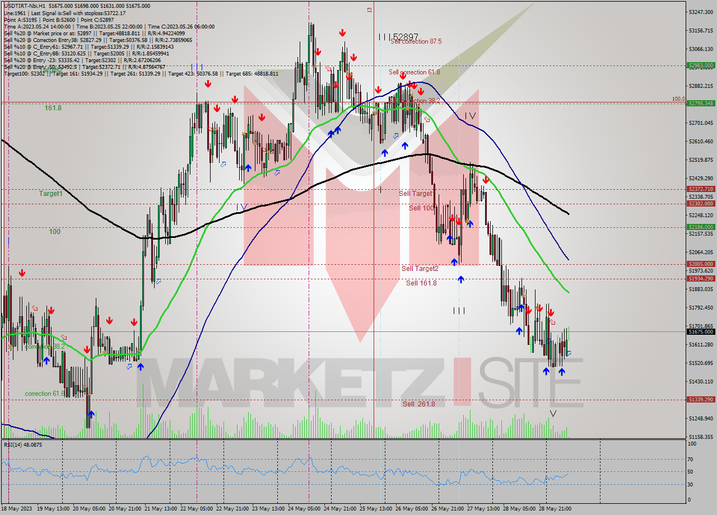717x515 pixels.
Task: Click the 'Sell Target1' label
Action: (x=416, y=194)
